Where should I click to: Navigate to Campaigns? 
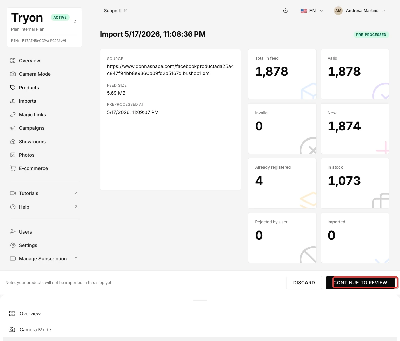[31, 128]
